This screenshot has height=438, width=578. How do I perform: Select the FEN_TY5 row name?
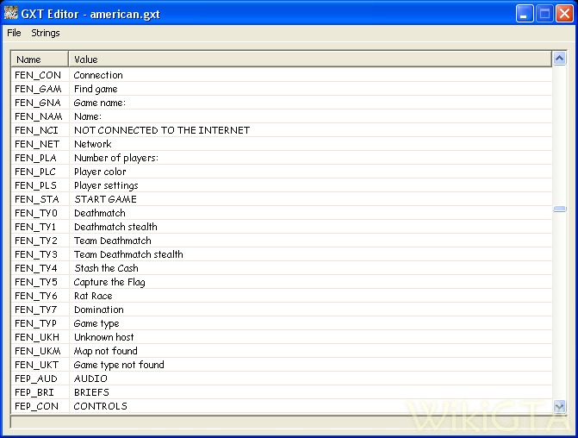point(36,282)
